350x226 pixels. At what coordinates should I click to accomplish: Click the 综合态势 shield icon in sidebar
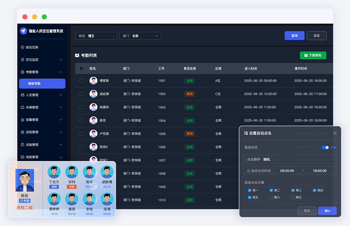tap(22, 47)
